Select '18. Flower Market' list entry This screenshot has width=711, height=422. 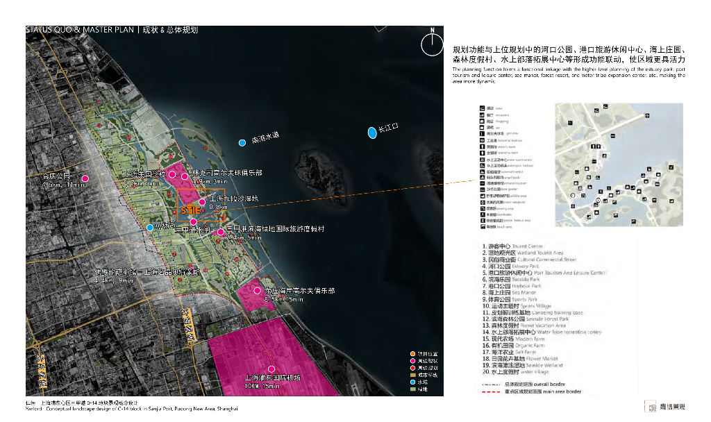521,359
